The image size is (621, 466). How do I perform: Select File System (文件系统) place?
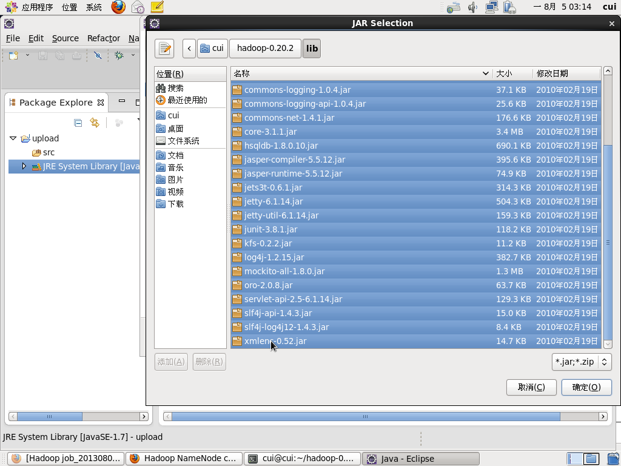[x=190, y=141]
